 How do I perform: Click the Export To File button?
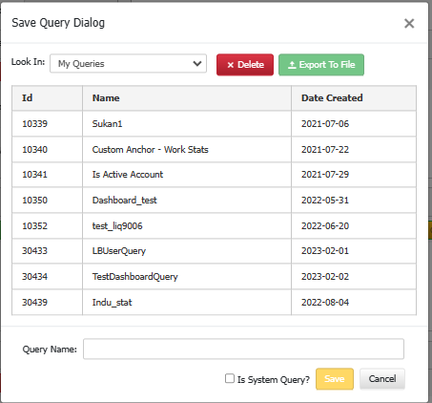pyautogui.click(x=321, y=65)
